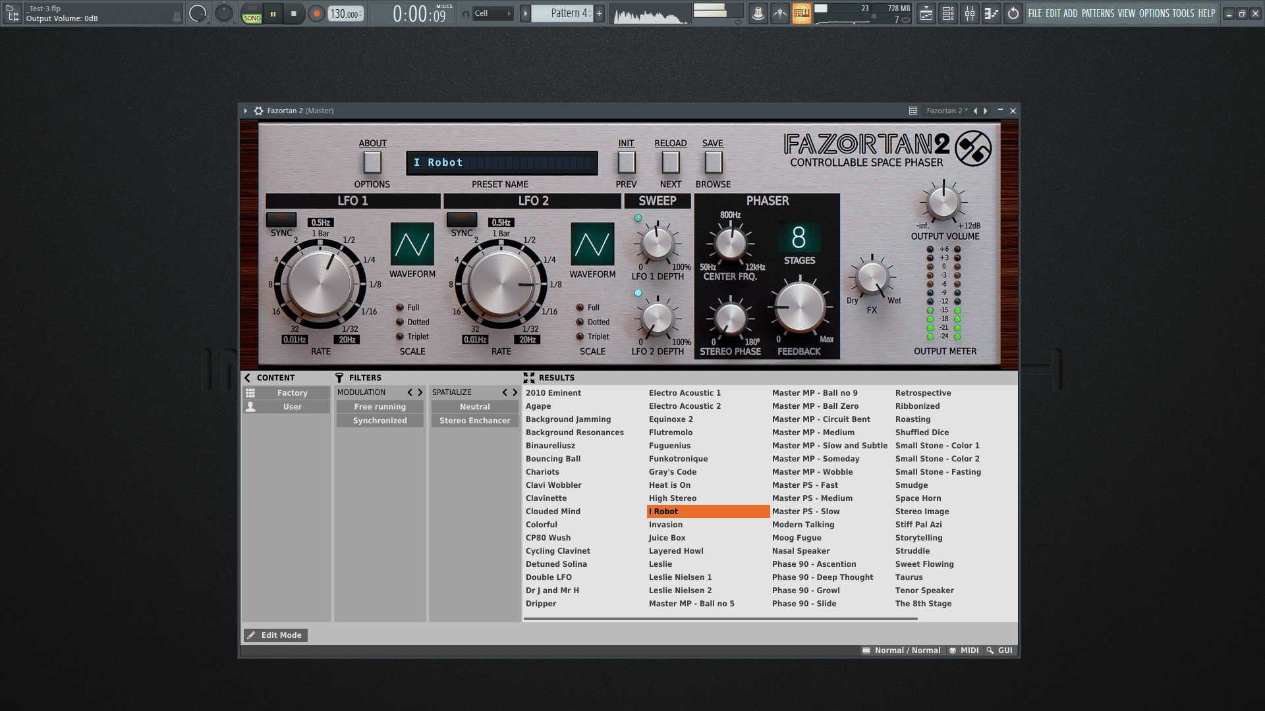Image resolution: width=1265 pixels, height=711 pixels.
Task: Click the LFO 1 RATE knob
Action: click(320, 284)
